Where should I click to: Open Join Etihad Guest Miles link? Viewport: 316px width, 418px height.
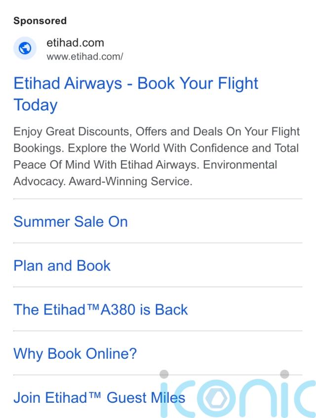coord(99,397)
